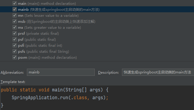The width and height of the screenshot is (194, 110).
Task: Click the SpringApplication.run line in template
Action: coord(60,98)
